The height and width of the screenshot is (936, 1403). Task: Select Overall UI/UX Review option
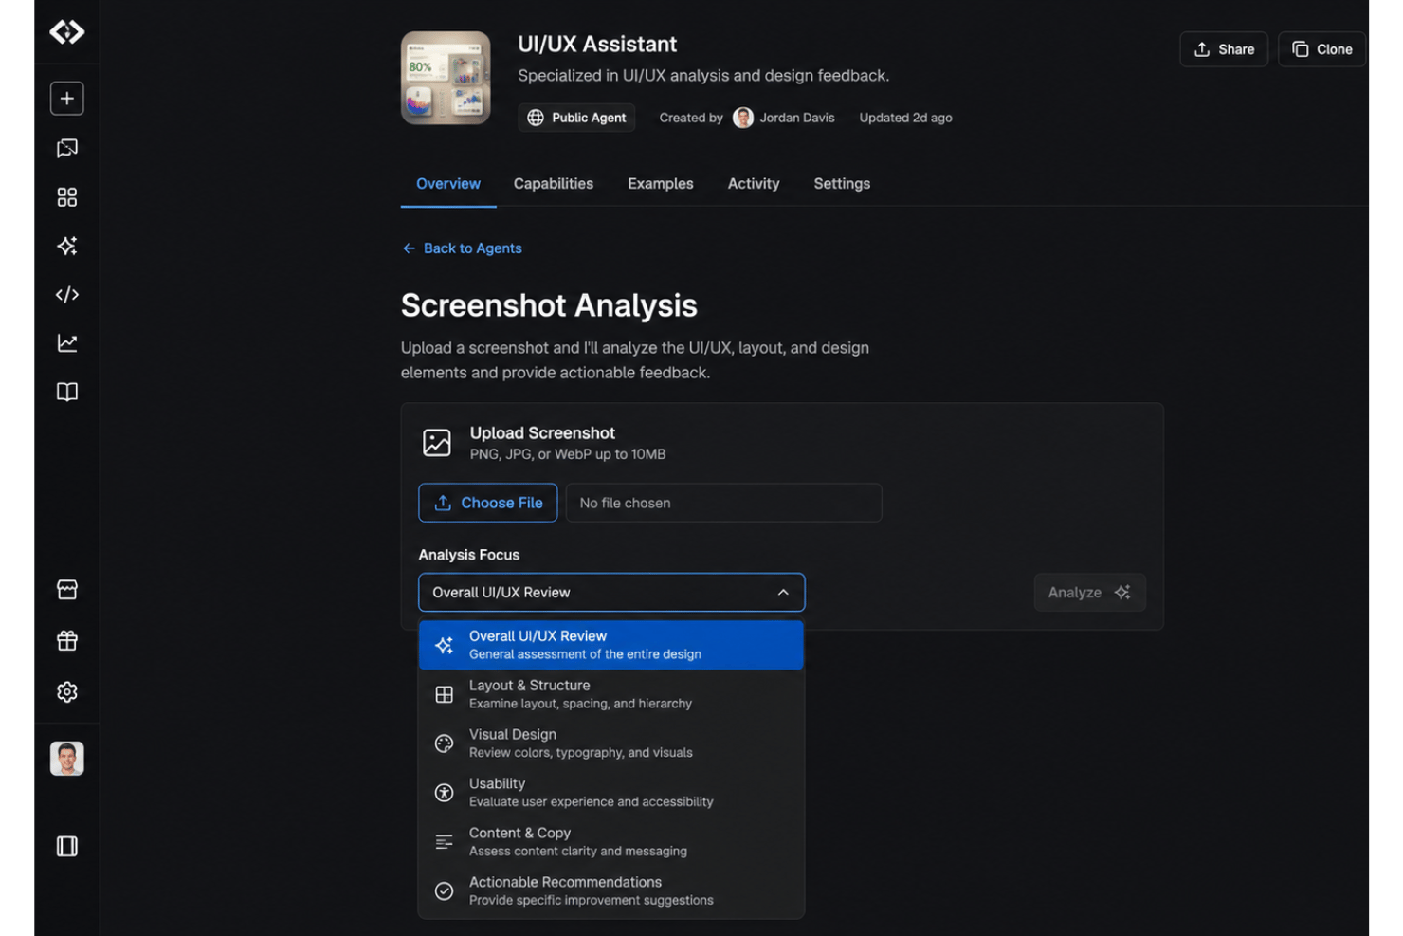[x=611, y=645]
